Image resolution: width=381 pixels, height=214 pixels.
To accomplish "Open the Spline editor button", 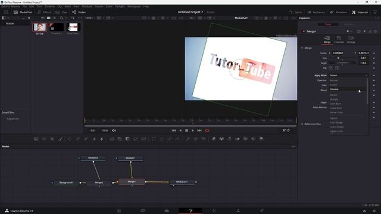I will coord(295,12).
